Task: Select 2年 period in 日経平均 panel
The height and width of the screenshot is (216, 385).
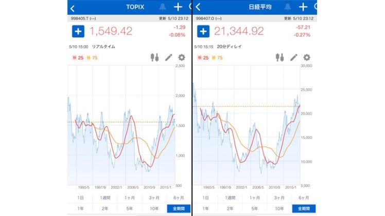Action: coord(230,208)
